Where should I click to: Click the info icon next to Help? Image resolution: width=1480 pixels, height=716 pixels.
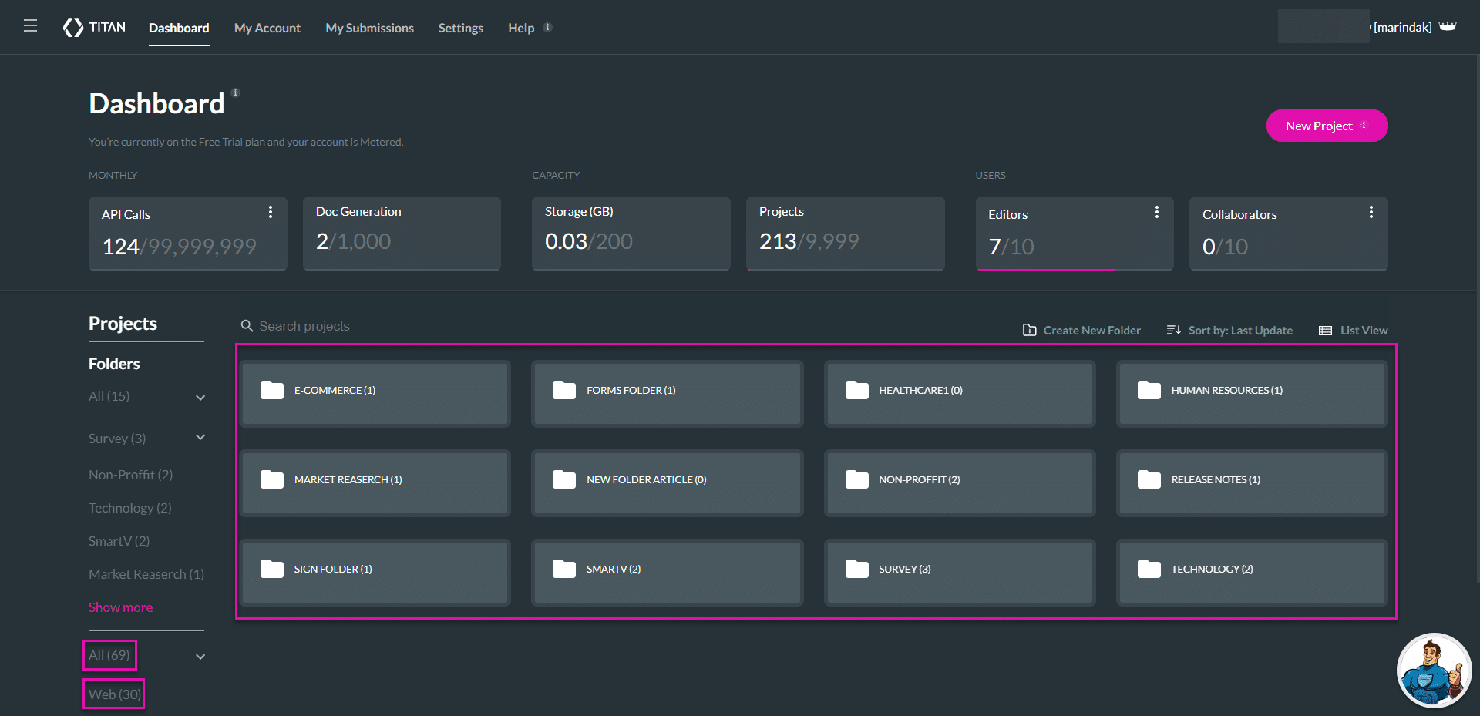coord(547,28)
